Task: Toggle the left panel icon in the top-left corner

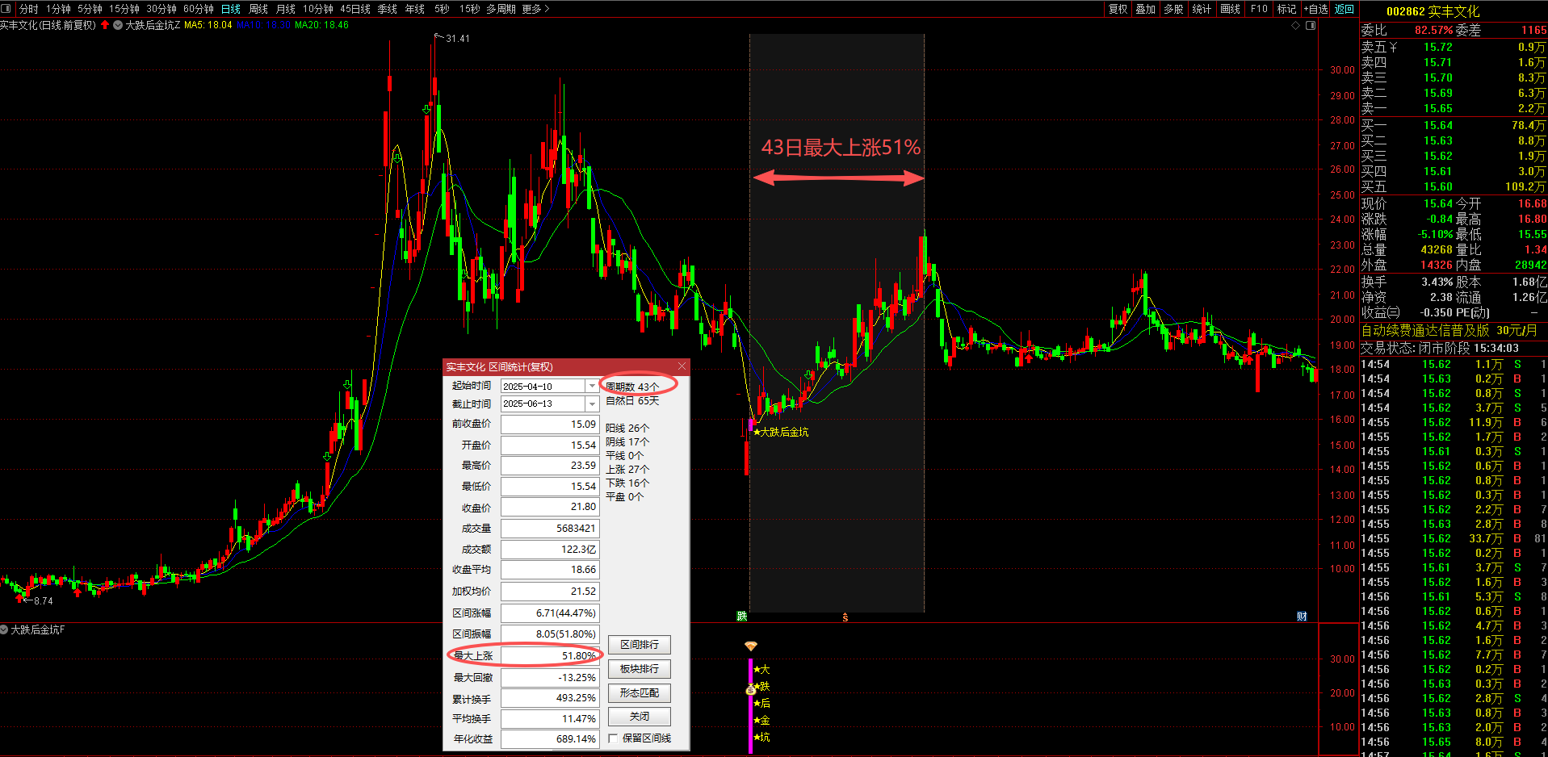Action: click(6, 9)
